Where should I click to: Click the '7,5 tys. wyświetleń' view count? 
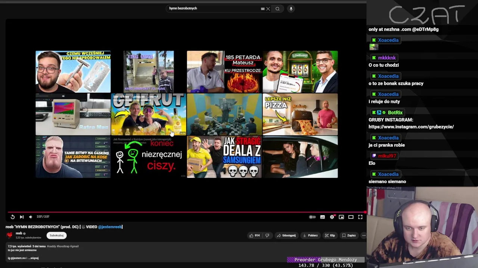(19, 246)
